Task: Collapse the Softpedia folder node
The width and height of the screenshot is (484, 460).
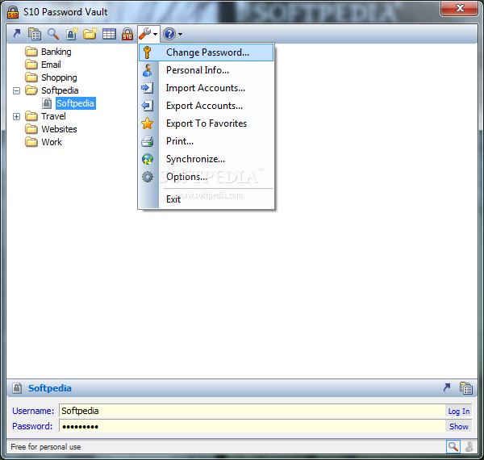Action: (16, 90)
